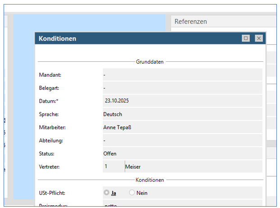Open the Mandant field
The height and width of the screenshot is (208, 280).
tap(182, 75)
